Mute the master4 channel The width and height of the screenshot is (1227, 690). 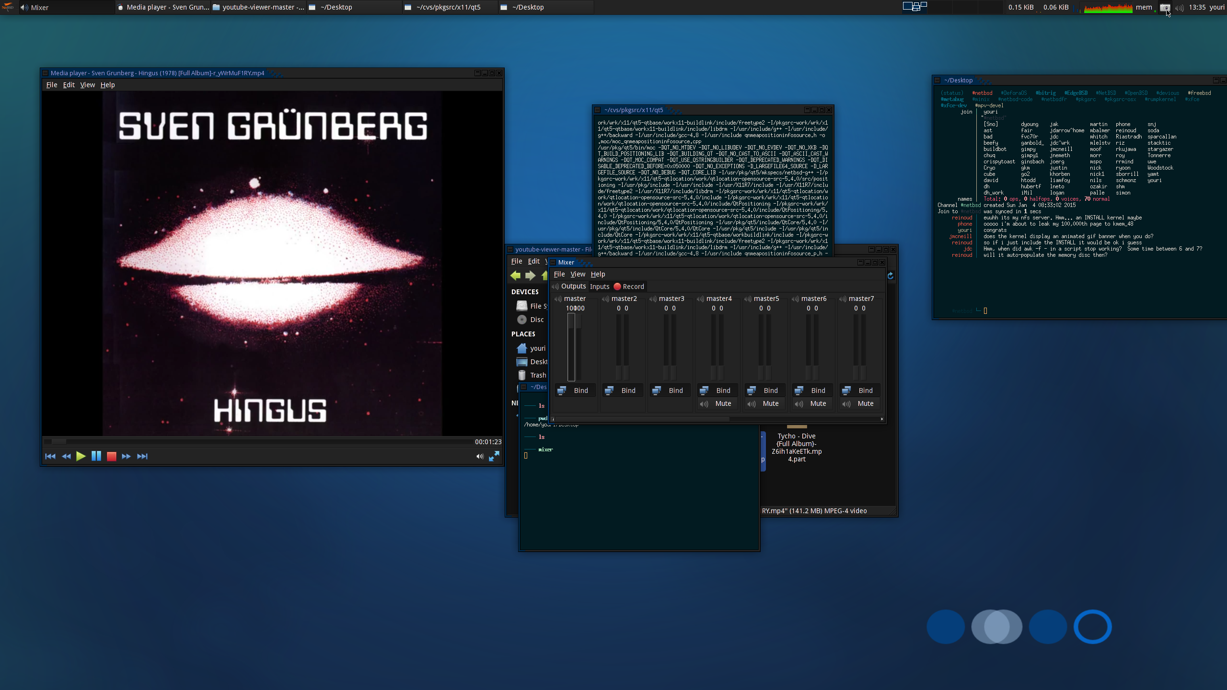coord(718,403)
